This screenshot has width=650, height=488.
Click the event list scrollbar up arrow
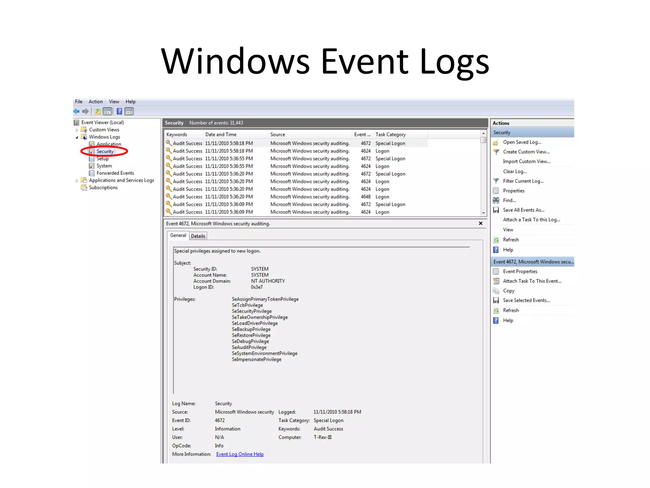(483, 133)
